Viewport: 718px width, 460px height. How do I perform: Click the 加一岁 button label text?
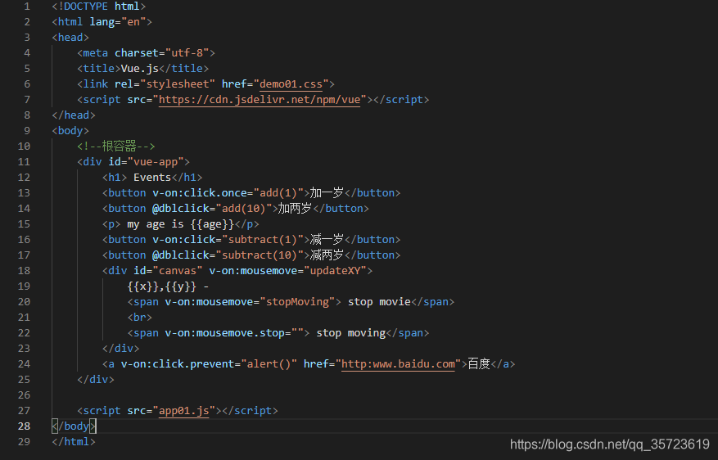click(x=327, y=192)
